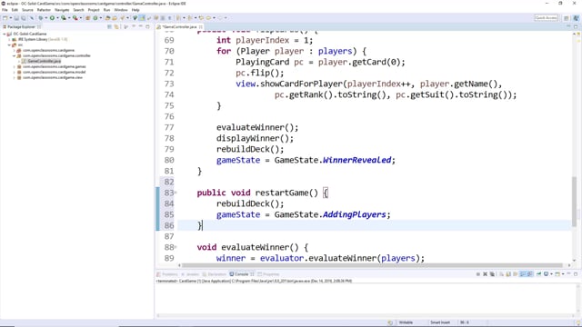Click Remove Launch icon in Console toolbar
Screen dimensions: 582x327
(x=485, y=274)
